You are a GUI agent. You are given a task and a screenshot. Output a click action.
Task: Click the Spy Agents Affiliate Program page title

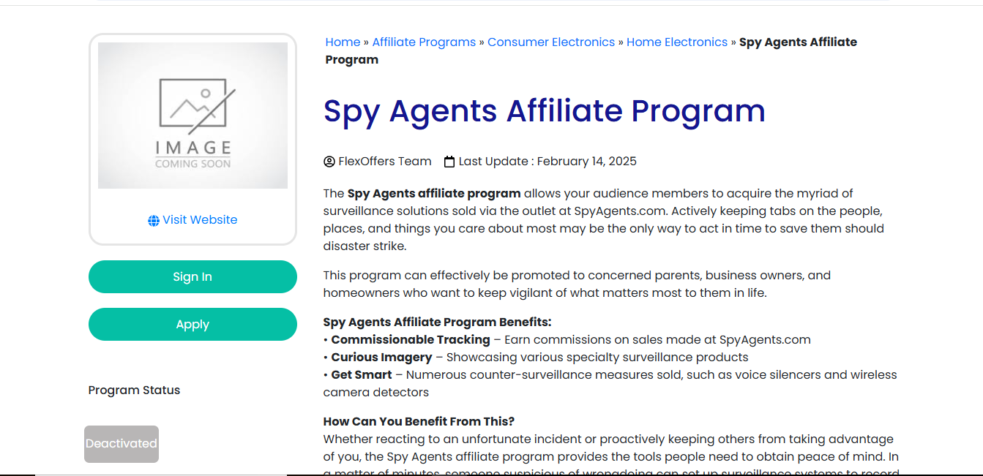click(544, 111)
